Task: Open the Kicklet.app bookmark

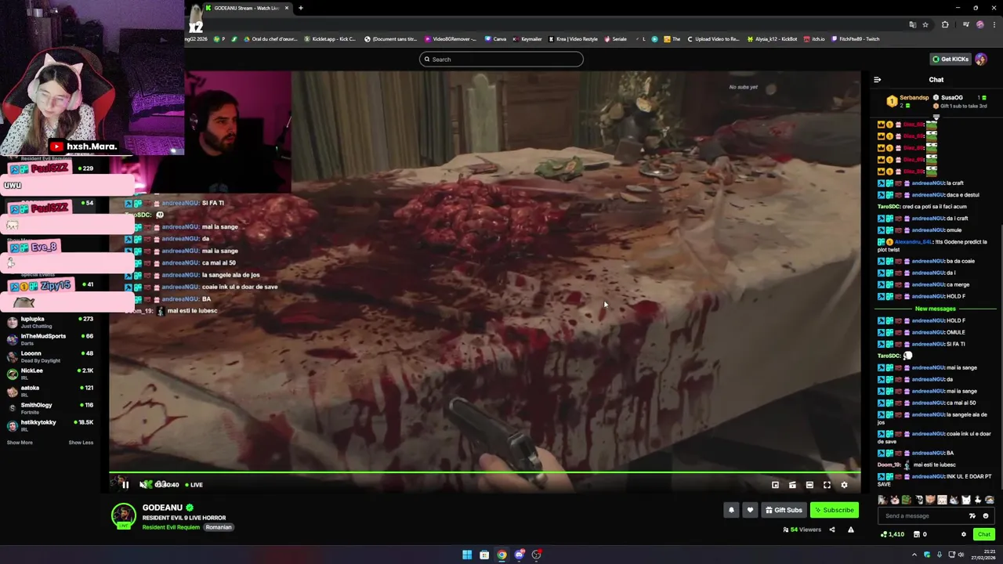Action: 330,39
